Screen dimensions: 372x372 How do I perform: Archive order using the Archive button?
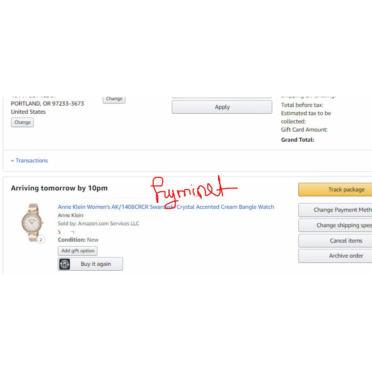335,256
